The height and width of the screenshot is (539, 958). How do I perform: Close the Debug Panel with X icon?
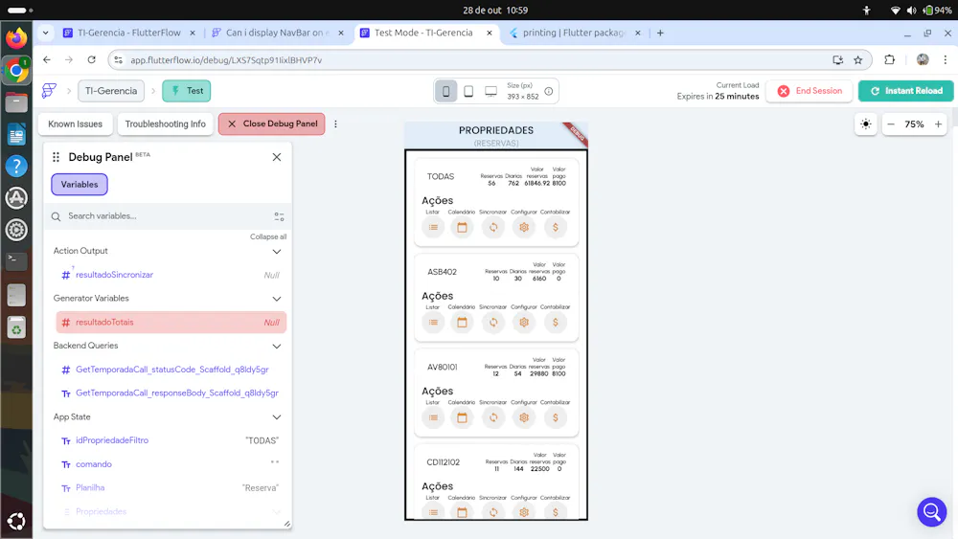(x=277, y=158)
